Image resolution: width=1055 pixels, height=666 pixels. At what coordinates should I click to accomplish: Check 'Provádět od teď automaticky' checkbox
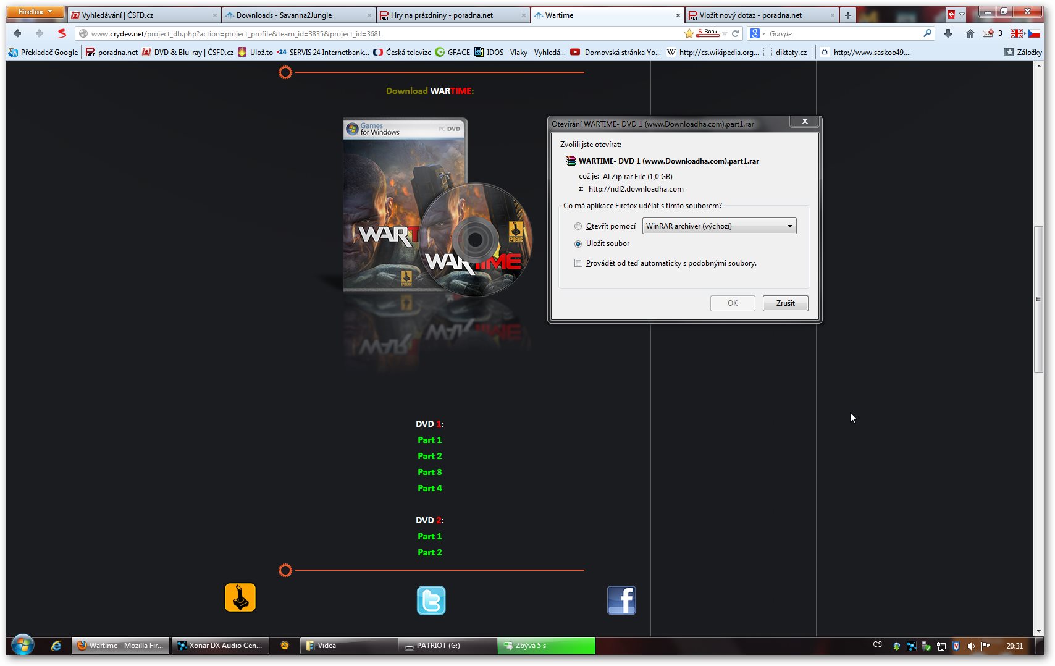click(578, 263)
